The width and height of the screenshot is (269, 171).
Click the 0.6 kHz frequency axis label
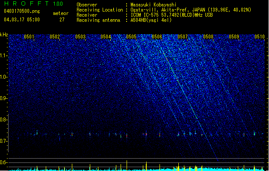pos(3,162)
